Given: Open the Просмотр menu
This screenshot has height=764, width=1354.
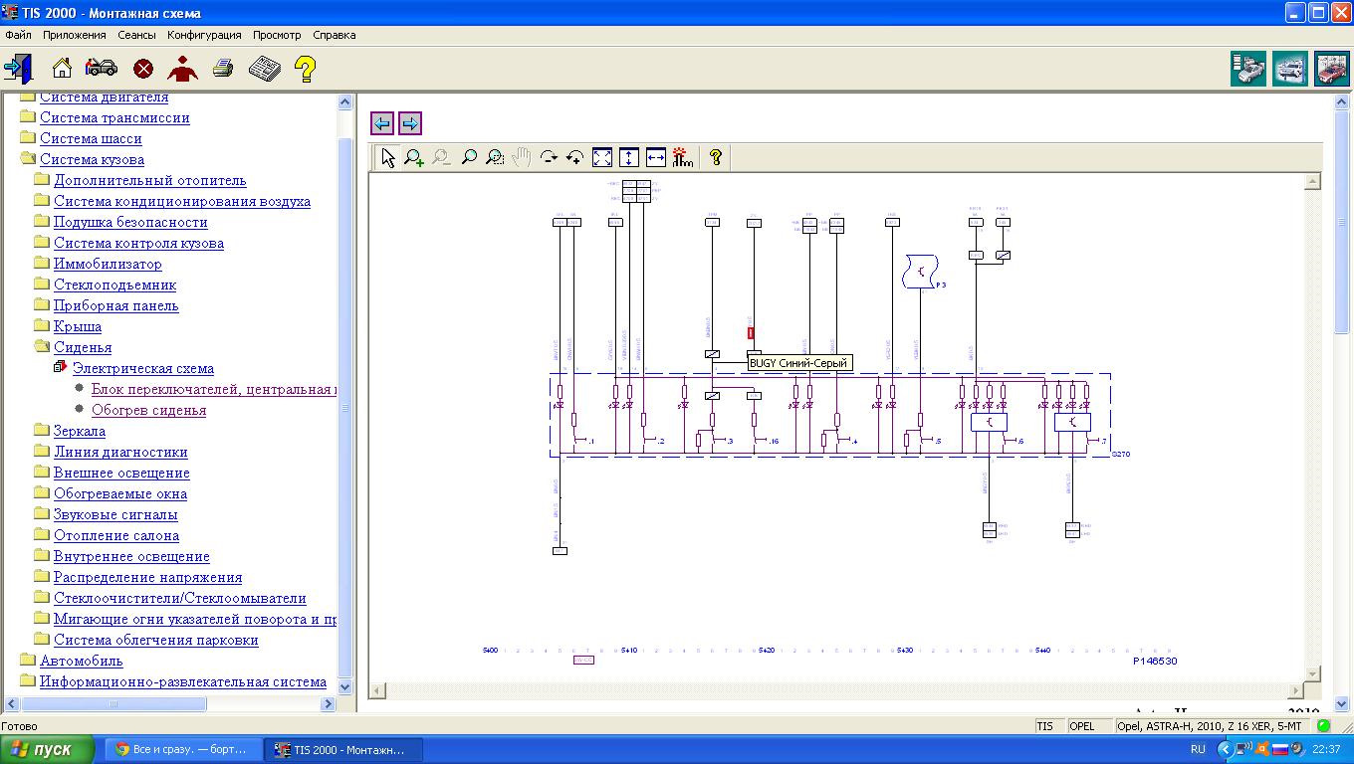Looking at the screenshot, I should coord(277,35).
